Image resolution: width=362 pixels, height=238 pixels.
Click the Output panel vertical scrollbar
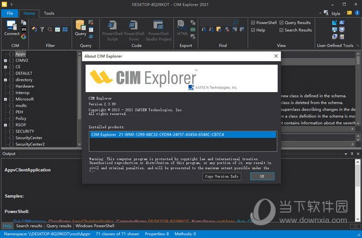(358, 190)
